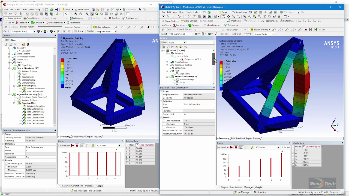Viewport: 349px width, 196px height.
Task: Open Preferences in the left window toolbar
Action: pyautogui.click(x=129, y=18)
